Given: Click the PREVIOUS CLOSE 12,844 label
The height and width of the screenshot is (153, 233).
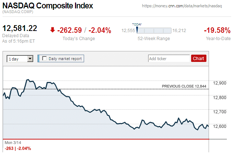Looking at the screenshot, I should (184, 86).
